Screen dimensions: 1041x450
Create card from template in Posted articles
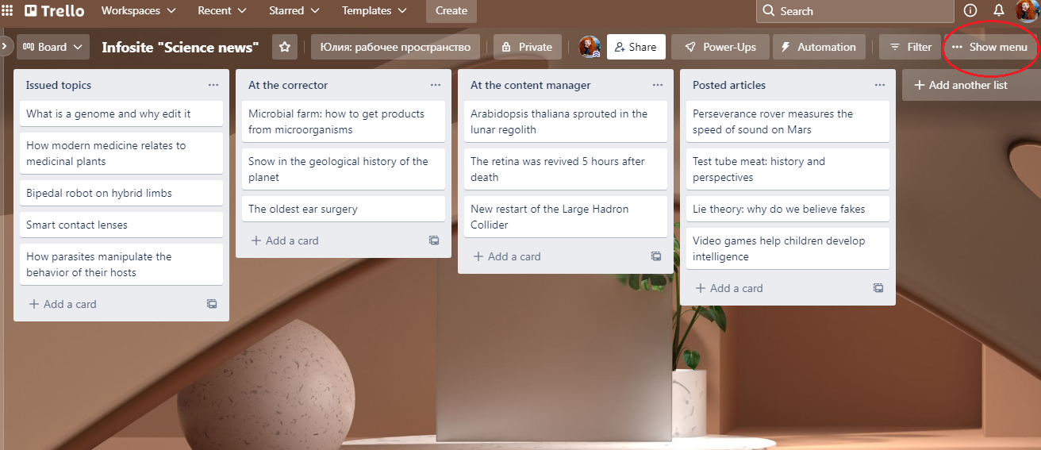[878, 288]
